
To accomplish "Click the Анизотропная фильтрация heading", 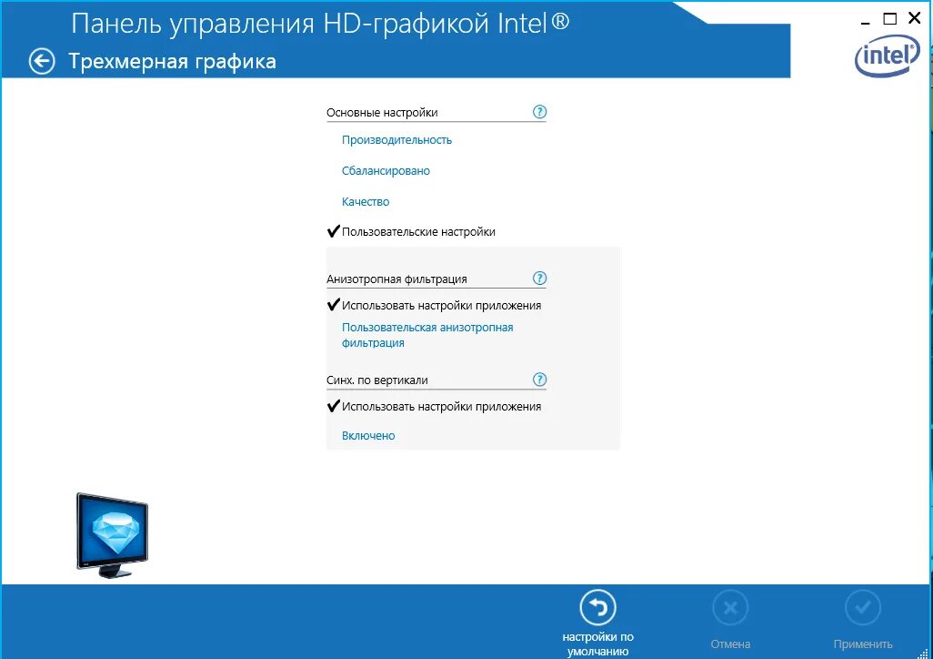I will tap(396, 279).
